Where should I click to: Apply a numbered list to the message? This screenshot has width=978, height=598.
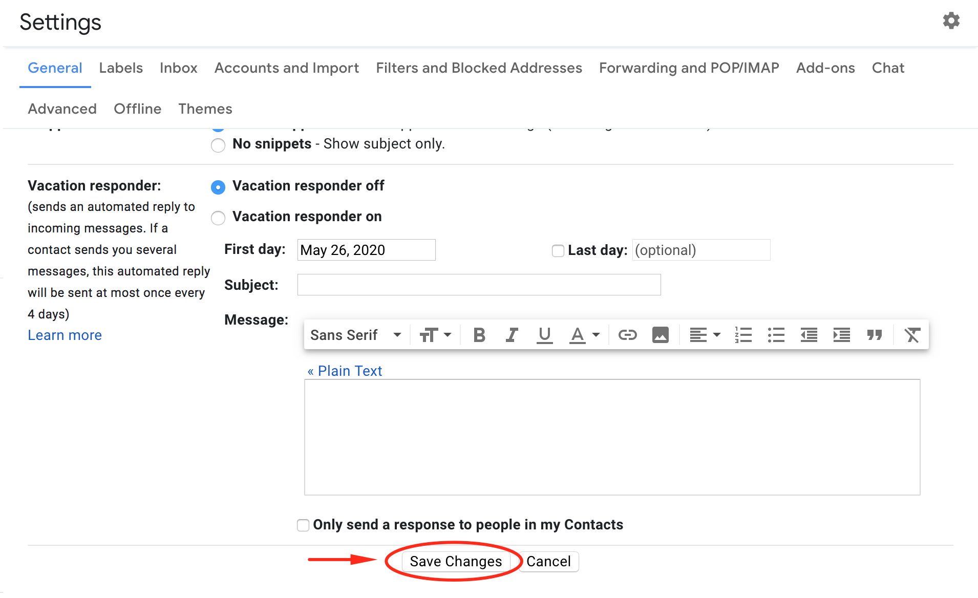(743, 335)
